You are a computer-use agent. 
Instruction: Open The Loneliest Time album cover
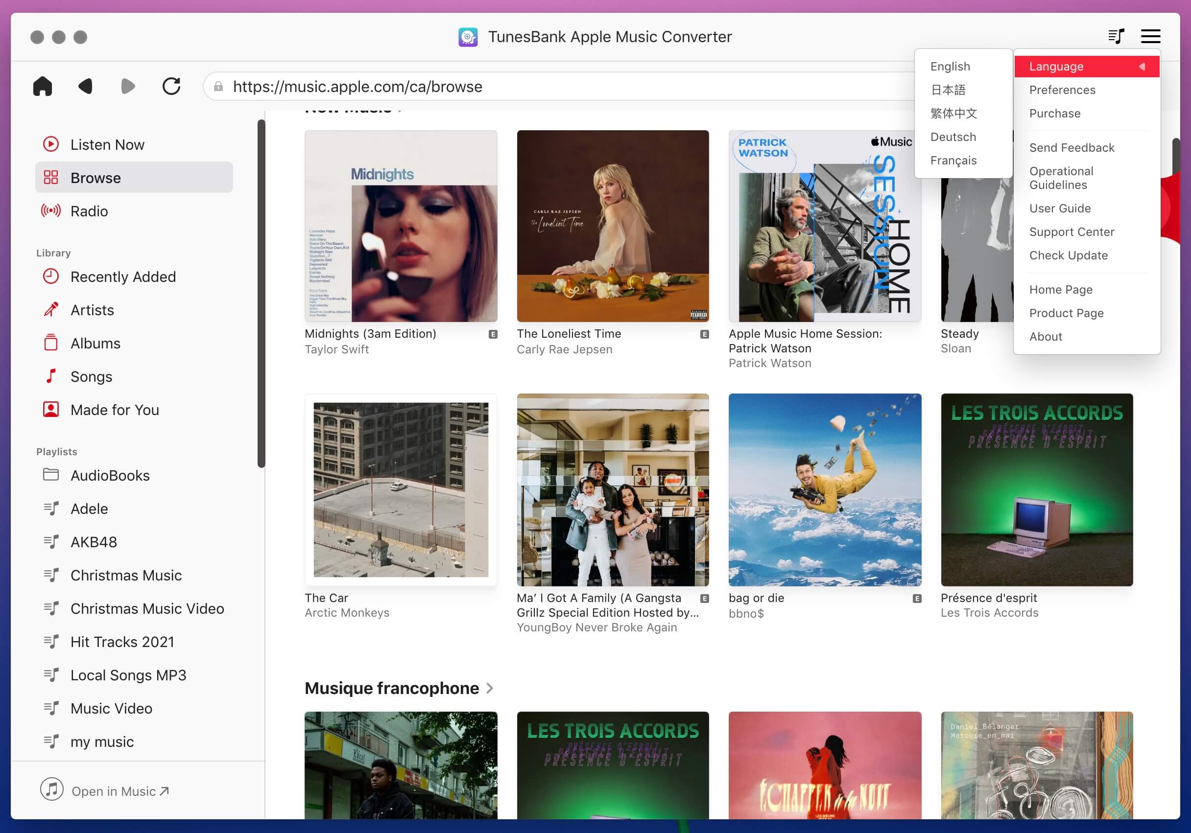click(613, 226)
